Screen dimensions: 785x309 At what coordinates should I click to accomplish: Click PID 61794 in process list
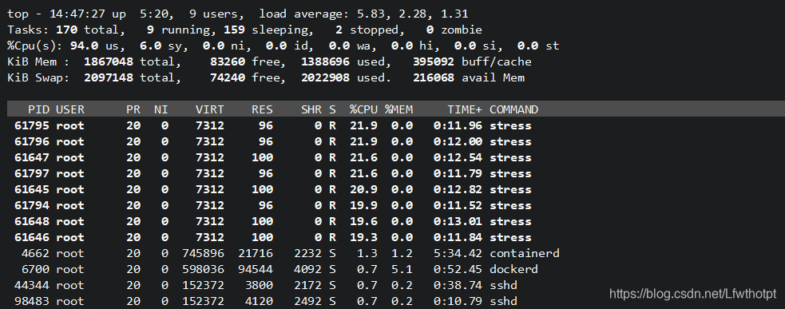point(32,205)
